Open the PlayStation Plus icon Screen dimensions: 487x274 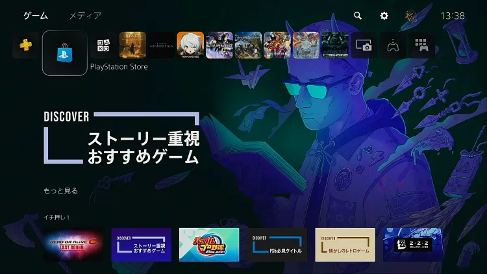[x=26, y=45]
